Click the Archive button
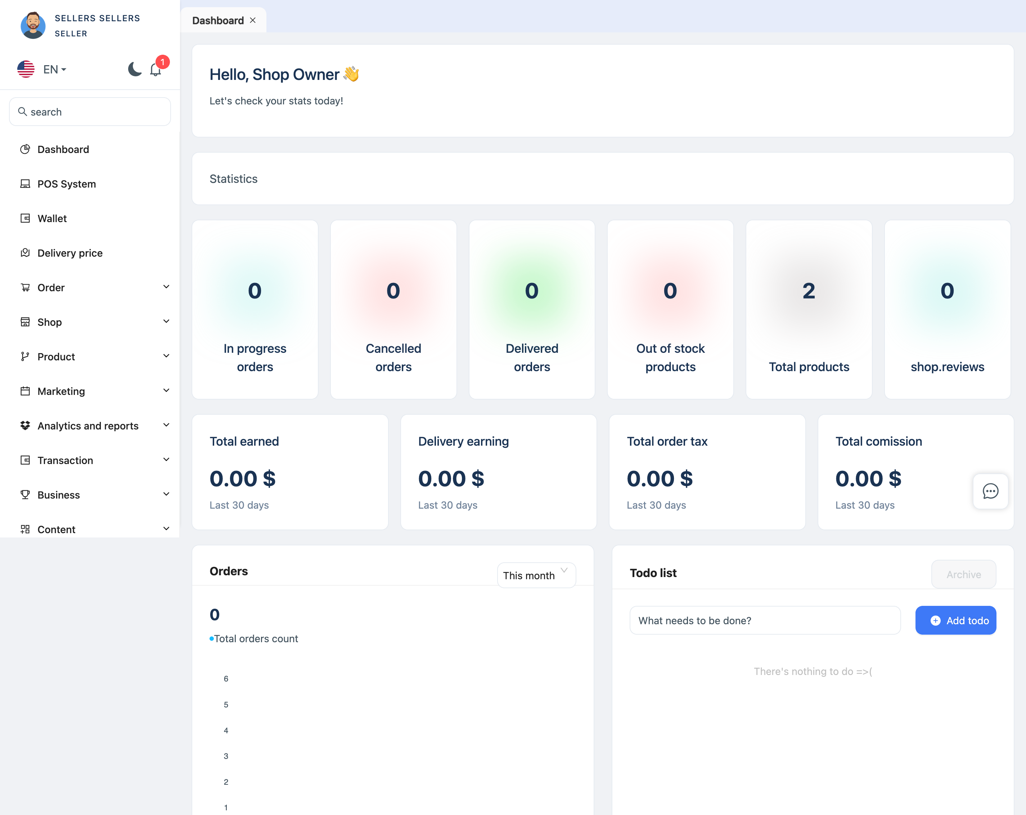1026x815 pixels. pyautogui.click(x=963, y=574)
